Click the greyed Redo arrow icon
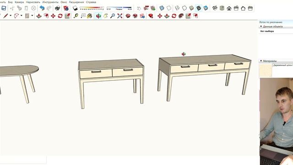293x165 pixels. [49, 8]
